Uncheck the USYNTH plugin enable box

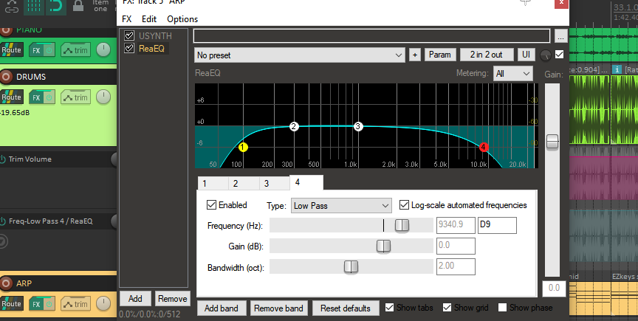tap(129, 36)
